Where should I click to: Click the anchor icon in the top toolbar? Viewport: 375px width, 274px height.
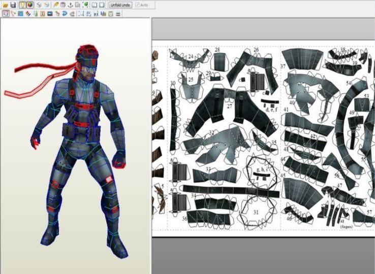pyautogui.click(x=70, y=5)
